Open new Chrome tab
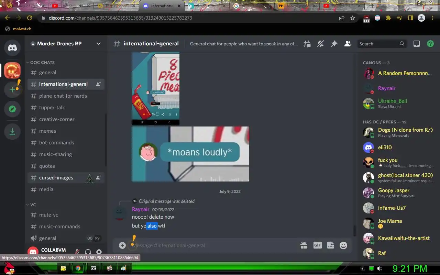This screenshot has width=440, height=275. [x=372, y=6]
